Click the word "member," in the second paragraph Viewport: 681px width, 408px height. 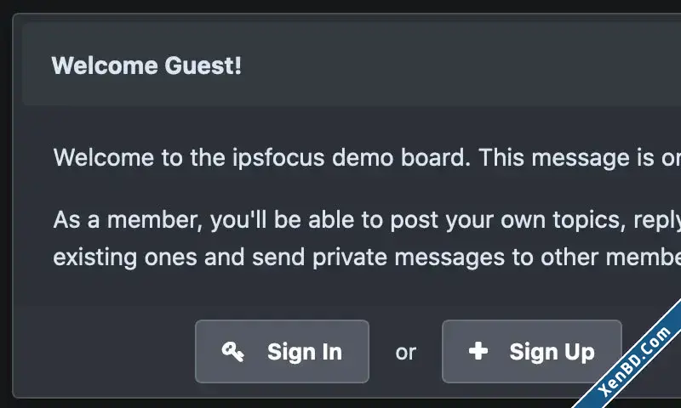pyautogui.click(x=155, y=220)
